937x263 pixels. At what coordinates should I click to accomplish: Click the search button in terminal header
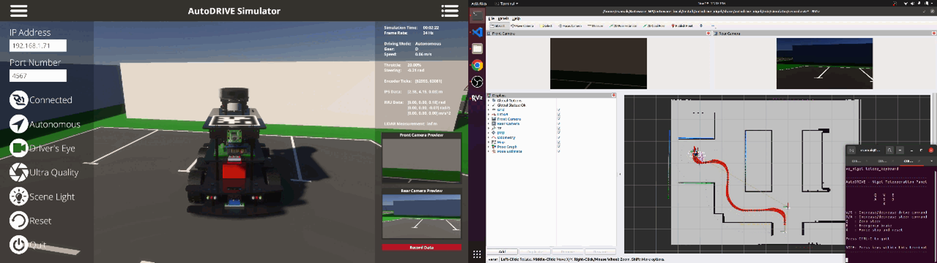tap(890, 150)
